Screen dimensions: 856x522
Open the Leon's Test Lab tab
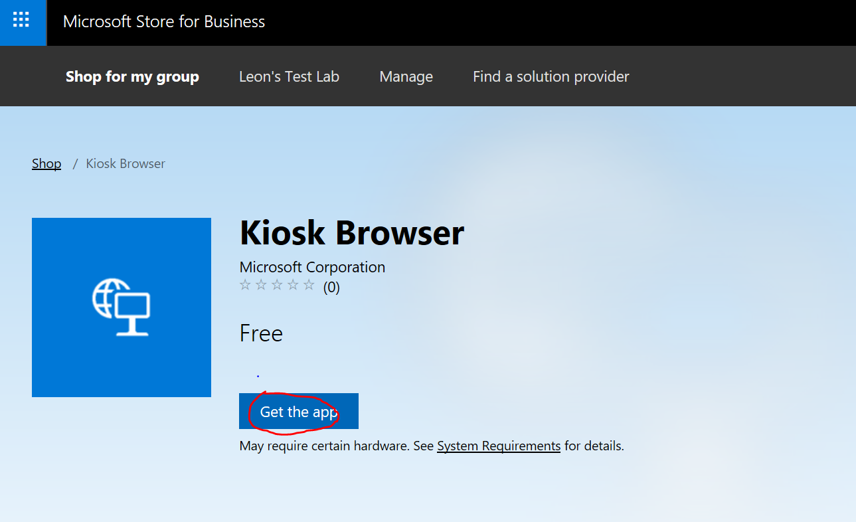[289, 77]
